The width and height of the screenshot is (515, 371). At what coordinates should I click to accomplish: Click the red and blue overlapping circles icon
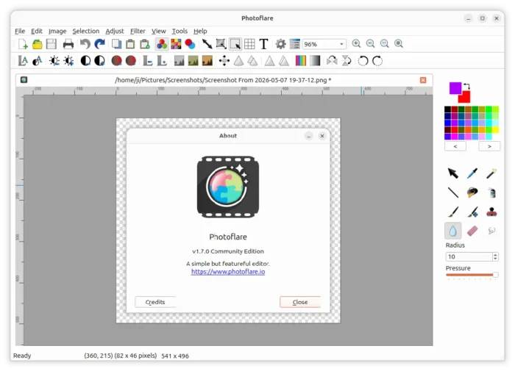[x=190, y=44]
